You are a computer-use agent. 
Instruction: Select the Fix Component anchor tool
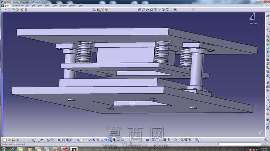click(155, 10)
